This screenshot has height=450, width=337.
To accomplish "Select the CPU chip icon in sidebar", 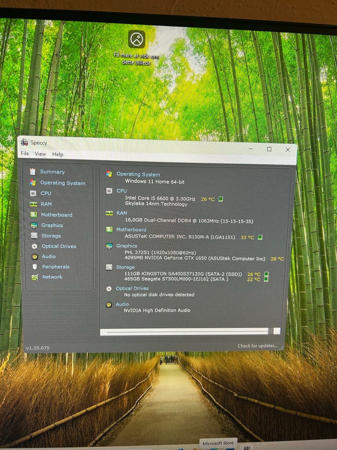I will (33, 193).
